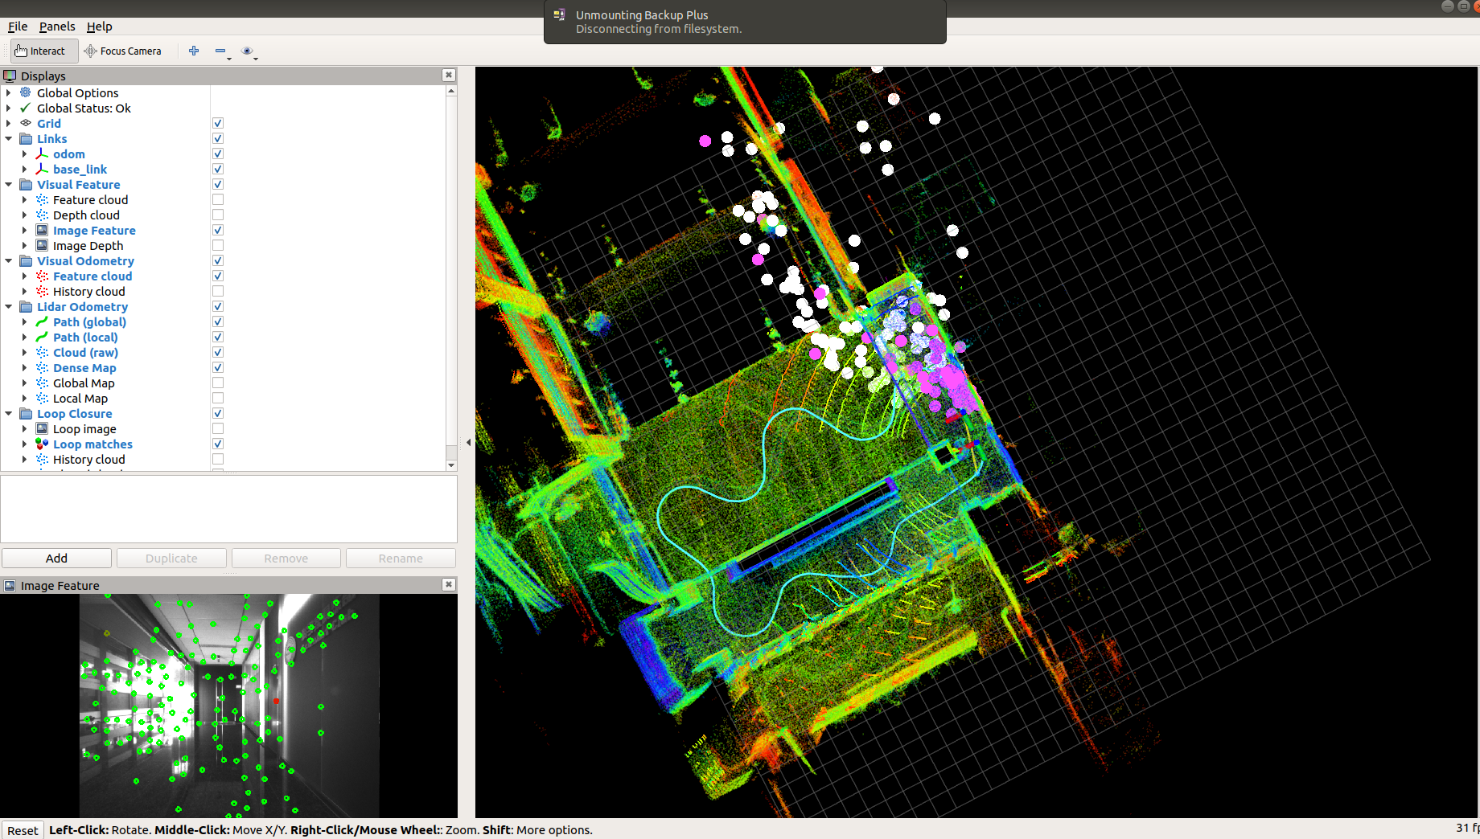Expand the Image Feature tree item
This screenshot has height=839, width=1480.
point(24,230)
